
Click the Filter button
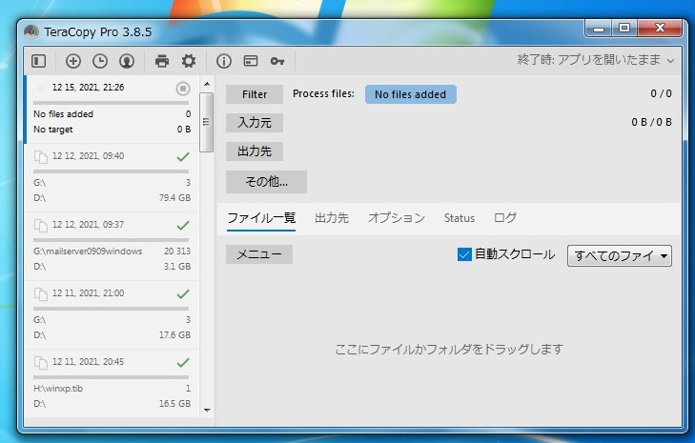click(255, 94)
